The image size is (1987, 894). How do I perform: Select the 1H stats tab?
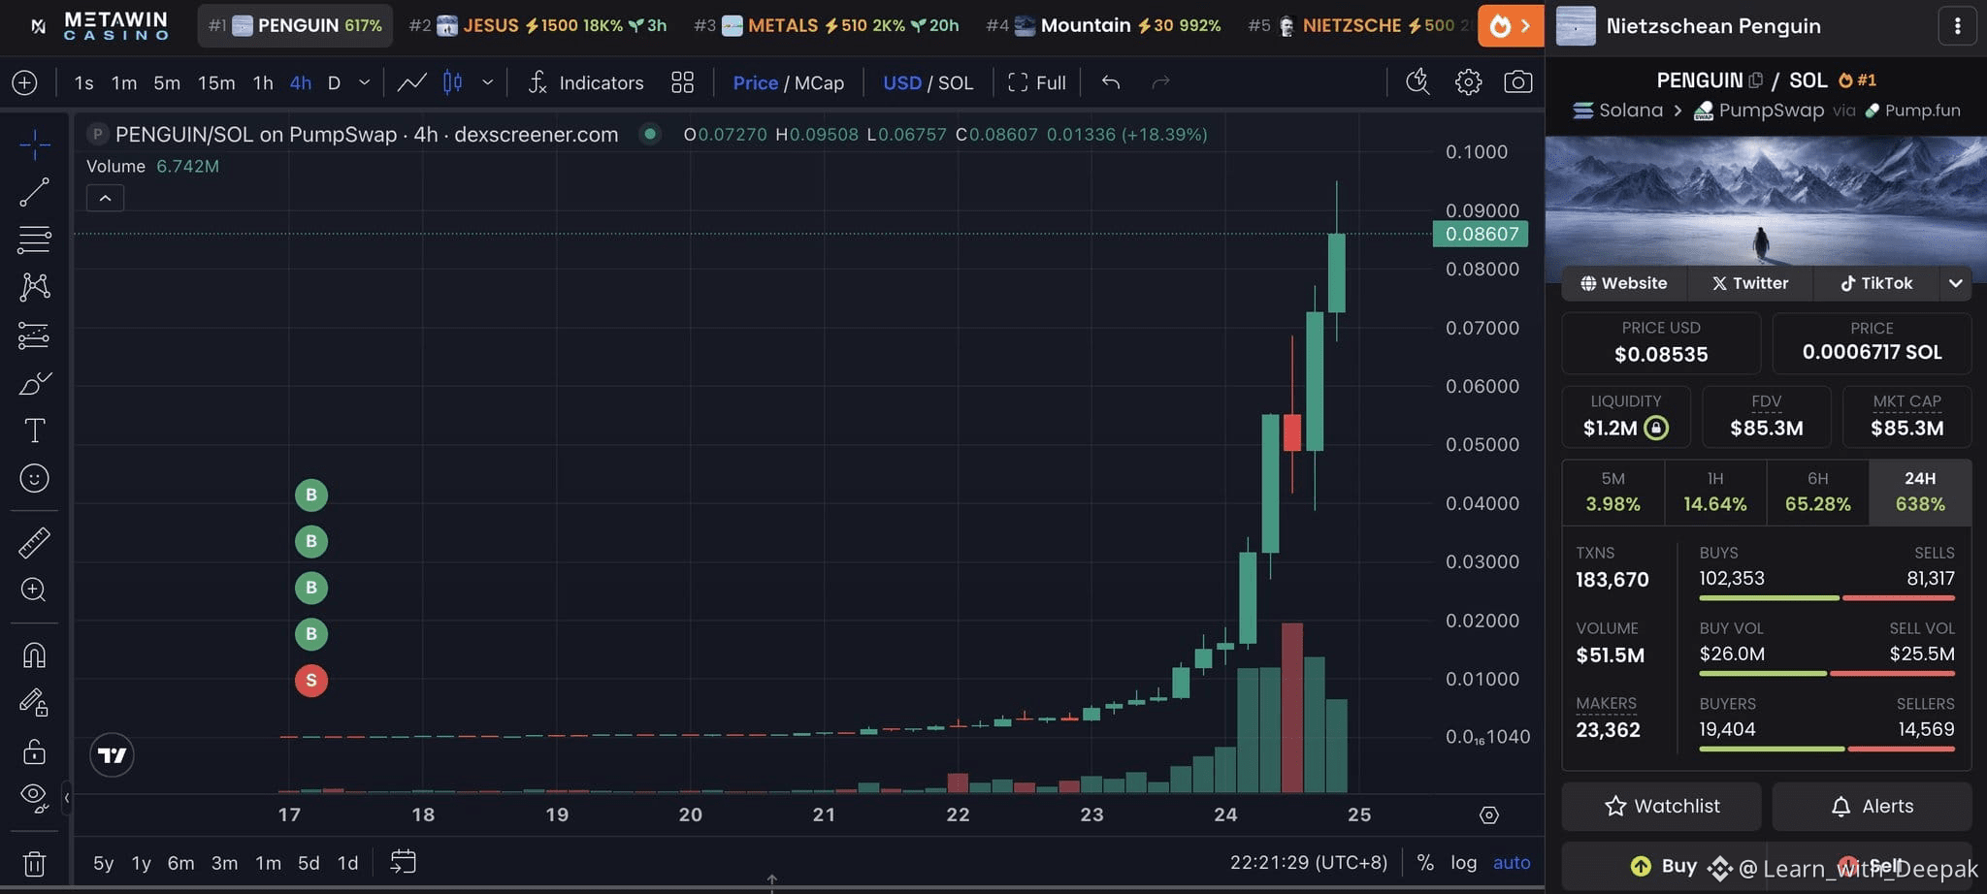pyautogui.click(x=1715, y=493)
